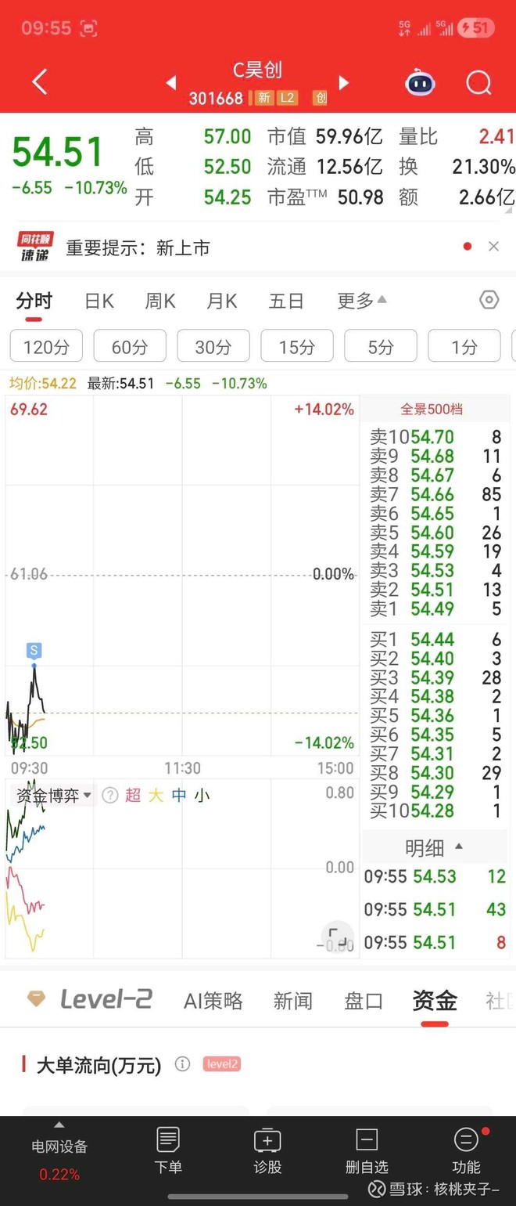Tap the back arrow in header

pyautogui.click(x=40, y=81)
